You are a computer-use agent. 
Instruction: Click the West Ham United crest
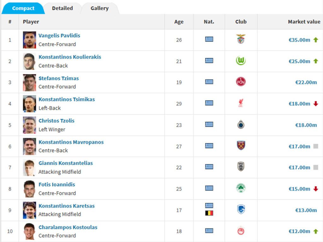(x=241, y=145)
